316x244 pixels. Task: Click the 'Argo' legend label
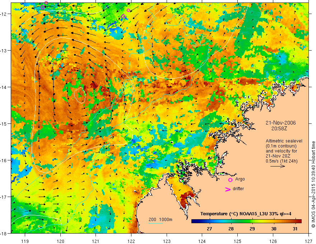click(240, 179)
